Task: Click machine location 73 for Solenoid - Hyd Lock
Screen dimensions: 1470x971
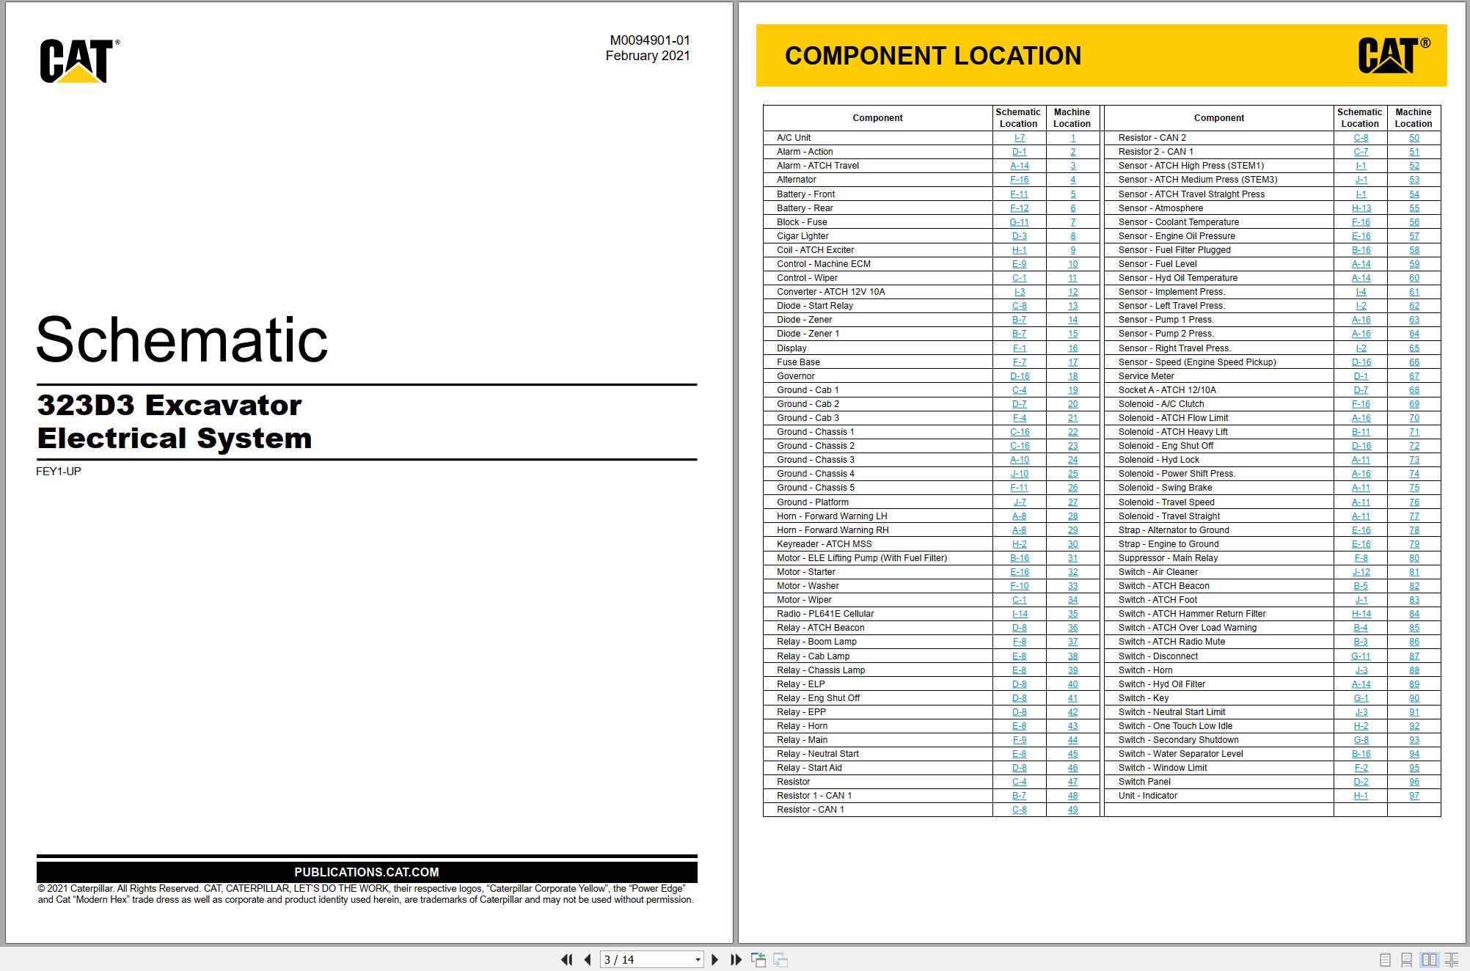Action: (1414, 460)
